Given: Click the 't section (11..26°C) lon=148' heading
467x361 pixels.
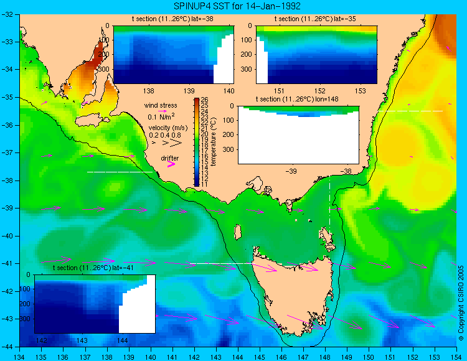Looking at the screenshot, I should (x=297, y=99).
